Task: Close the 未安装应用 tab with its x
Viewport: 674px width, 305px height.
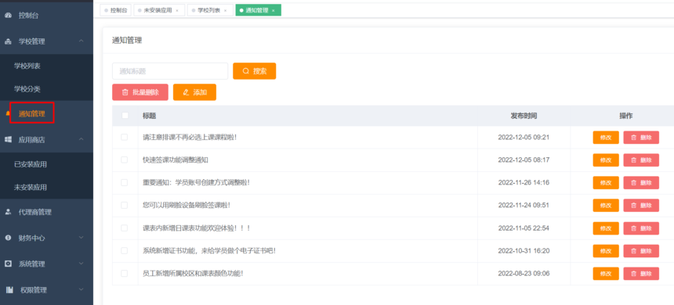Action: (x=177, y=10)
